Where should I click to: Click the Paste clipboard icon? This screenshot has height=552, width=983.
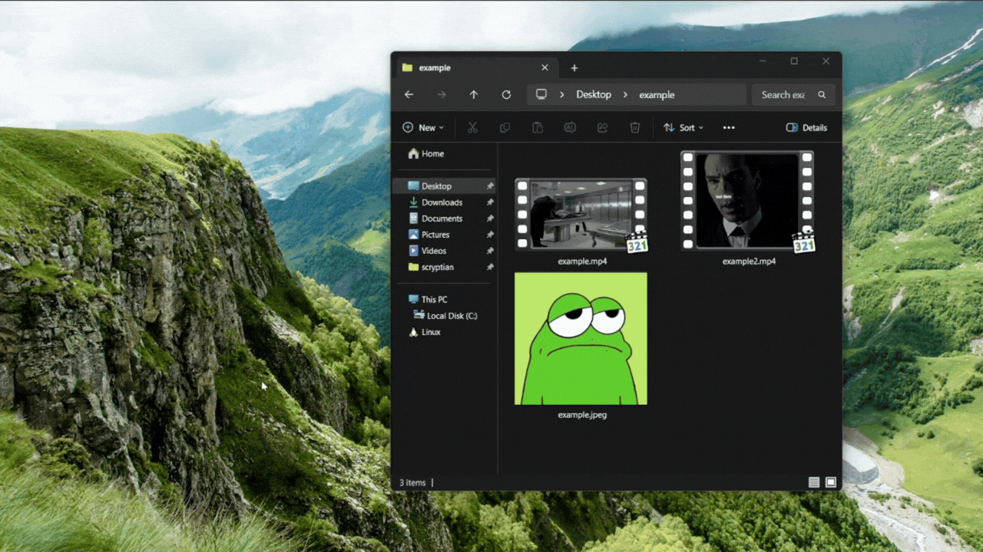click(x=538, y=128)
